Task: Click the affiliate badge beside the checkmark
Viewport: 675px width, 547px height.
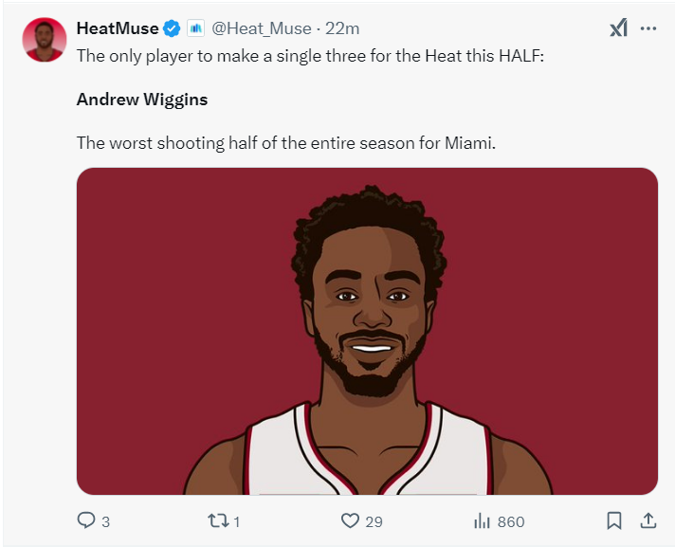Action: click(x=195, y=28)
